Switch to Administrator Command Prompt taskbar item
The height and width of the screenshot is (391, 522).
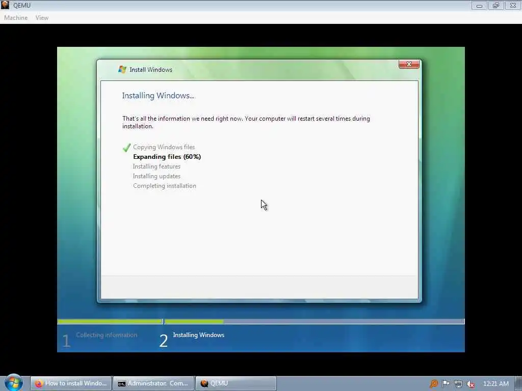click(153, 383)
